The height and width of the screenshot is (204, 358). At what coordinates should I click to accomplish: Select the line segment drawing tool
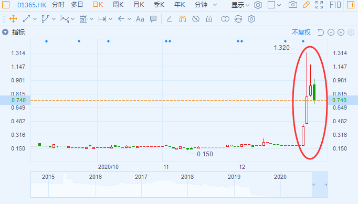(x=26, y=19)
